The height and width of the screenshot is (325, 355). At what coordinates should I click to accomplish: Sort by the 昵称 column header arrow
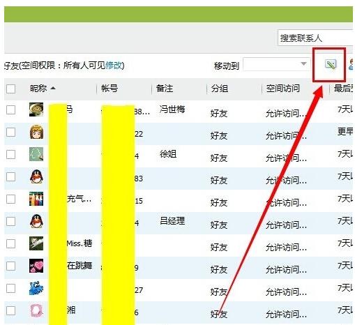click(x=53, y=88)
